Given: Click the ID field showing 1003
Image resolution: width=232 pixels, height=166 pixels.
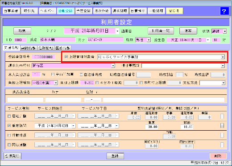Looking at the screenshot, I should pos(20,40).
